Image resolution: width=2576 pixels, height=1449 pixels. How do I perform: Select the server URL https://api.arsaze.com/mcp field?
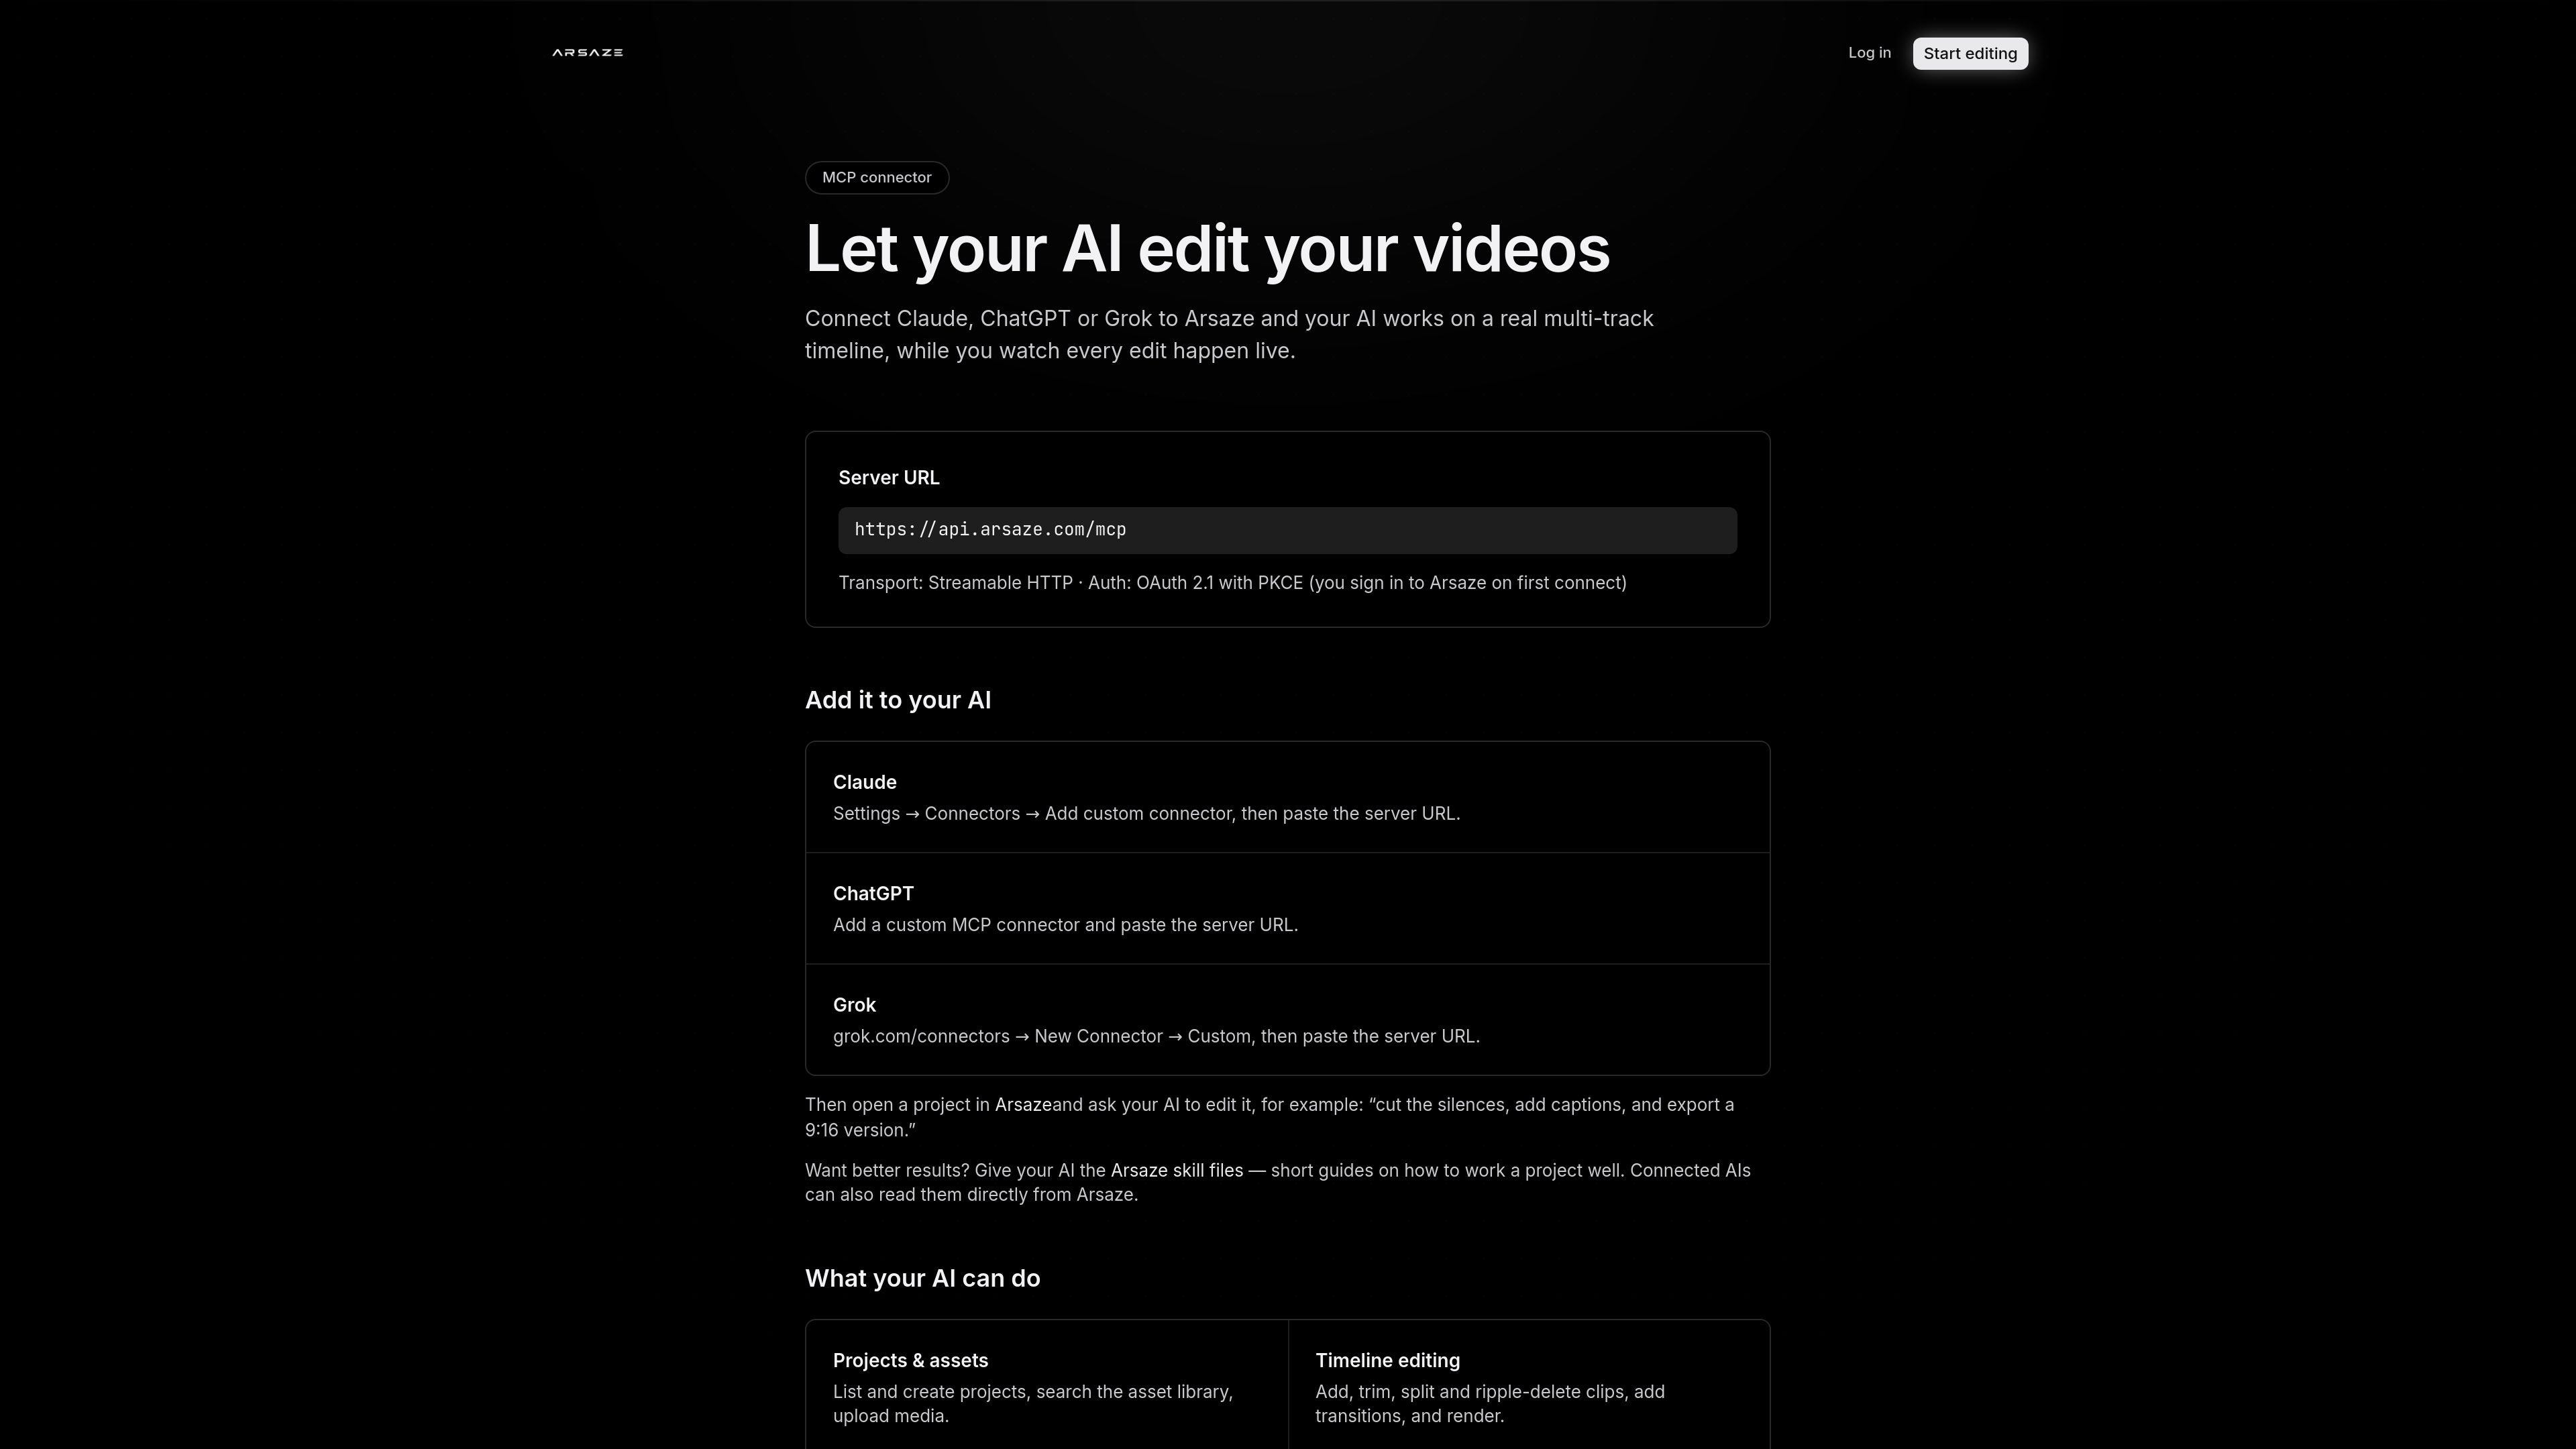[1287, 530]
